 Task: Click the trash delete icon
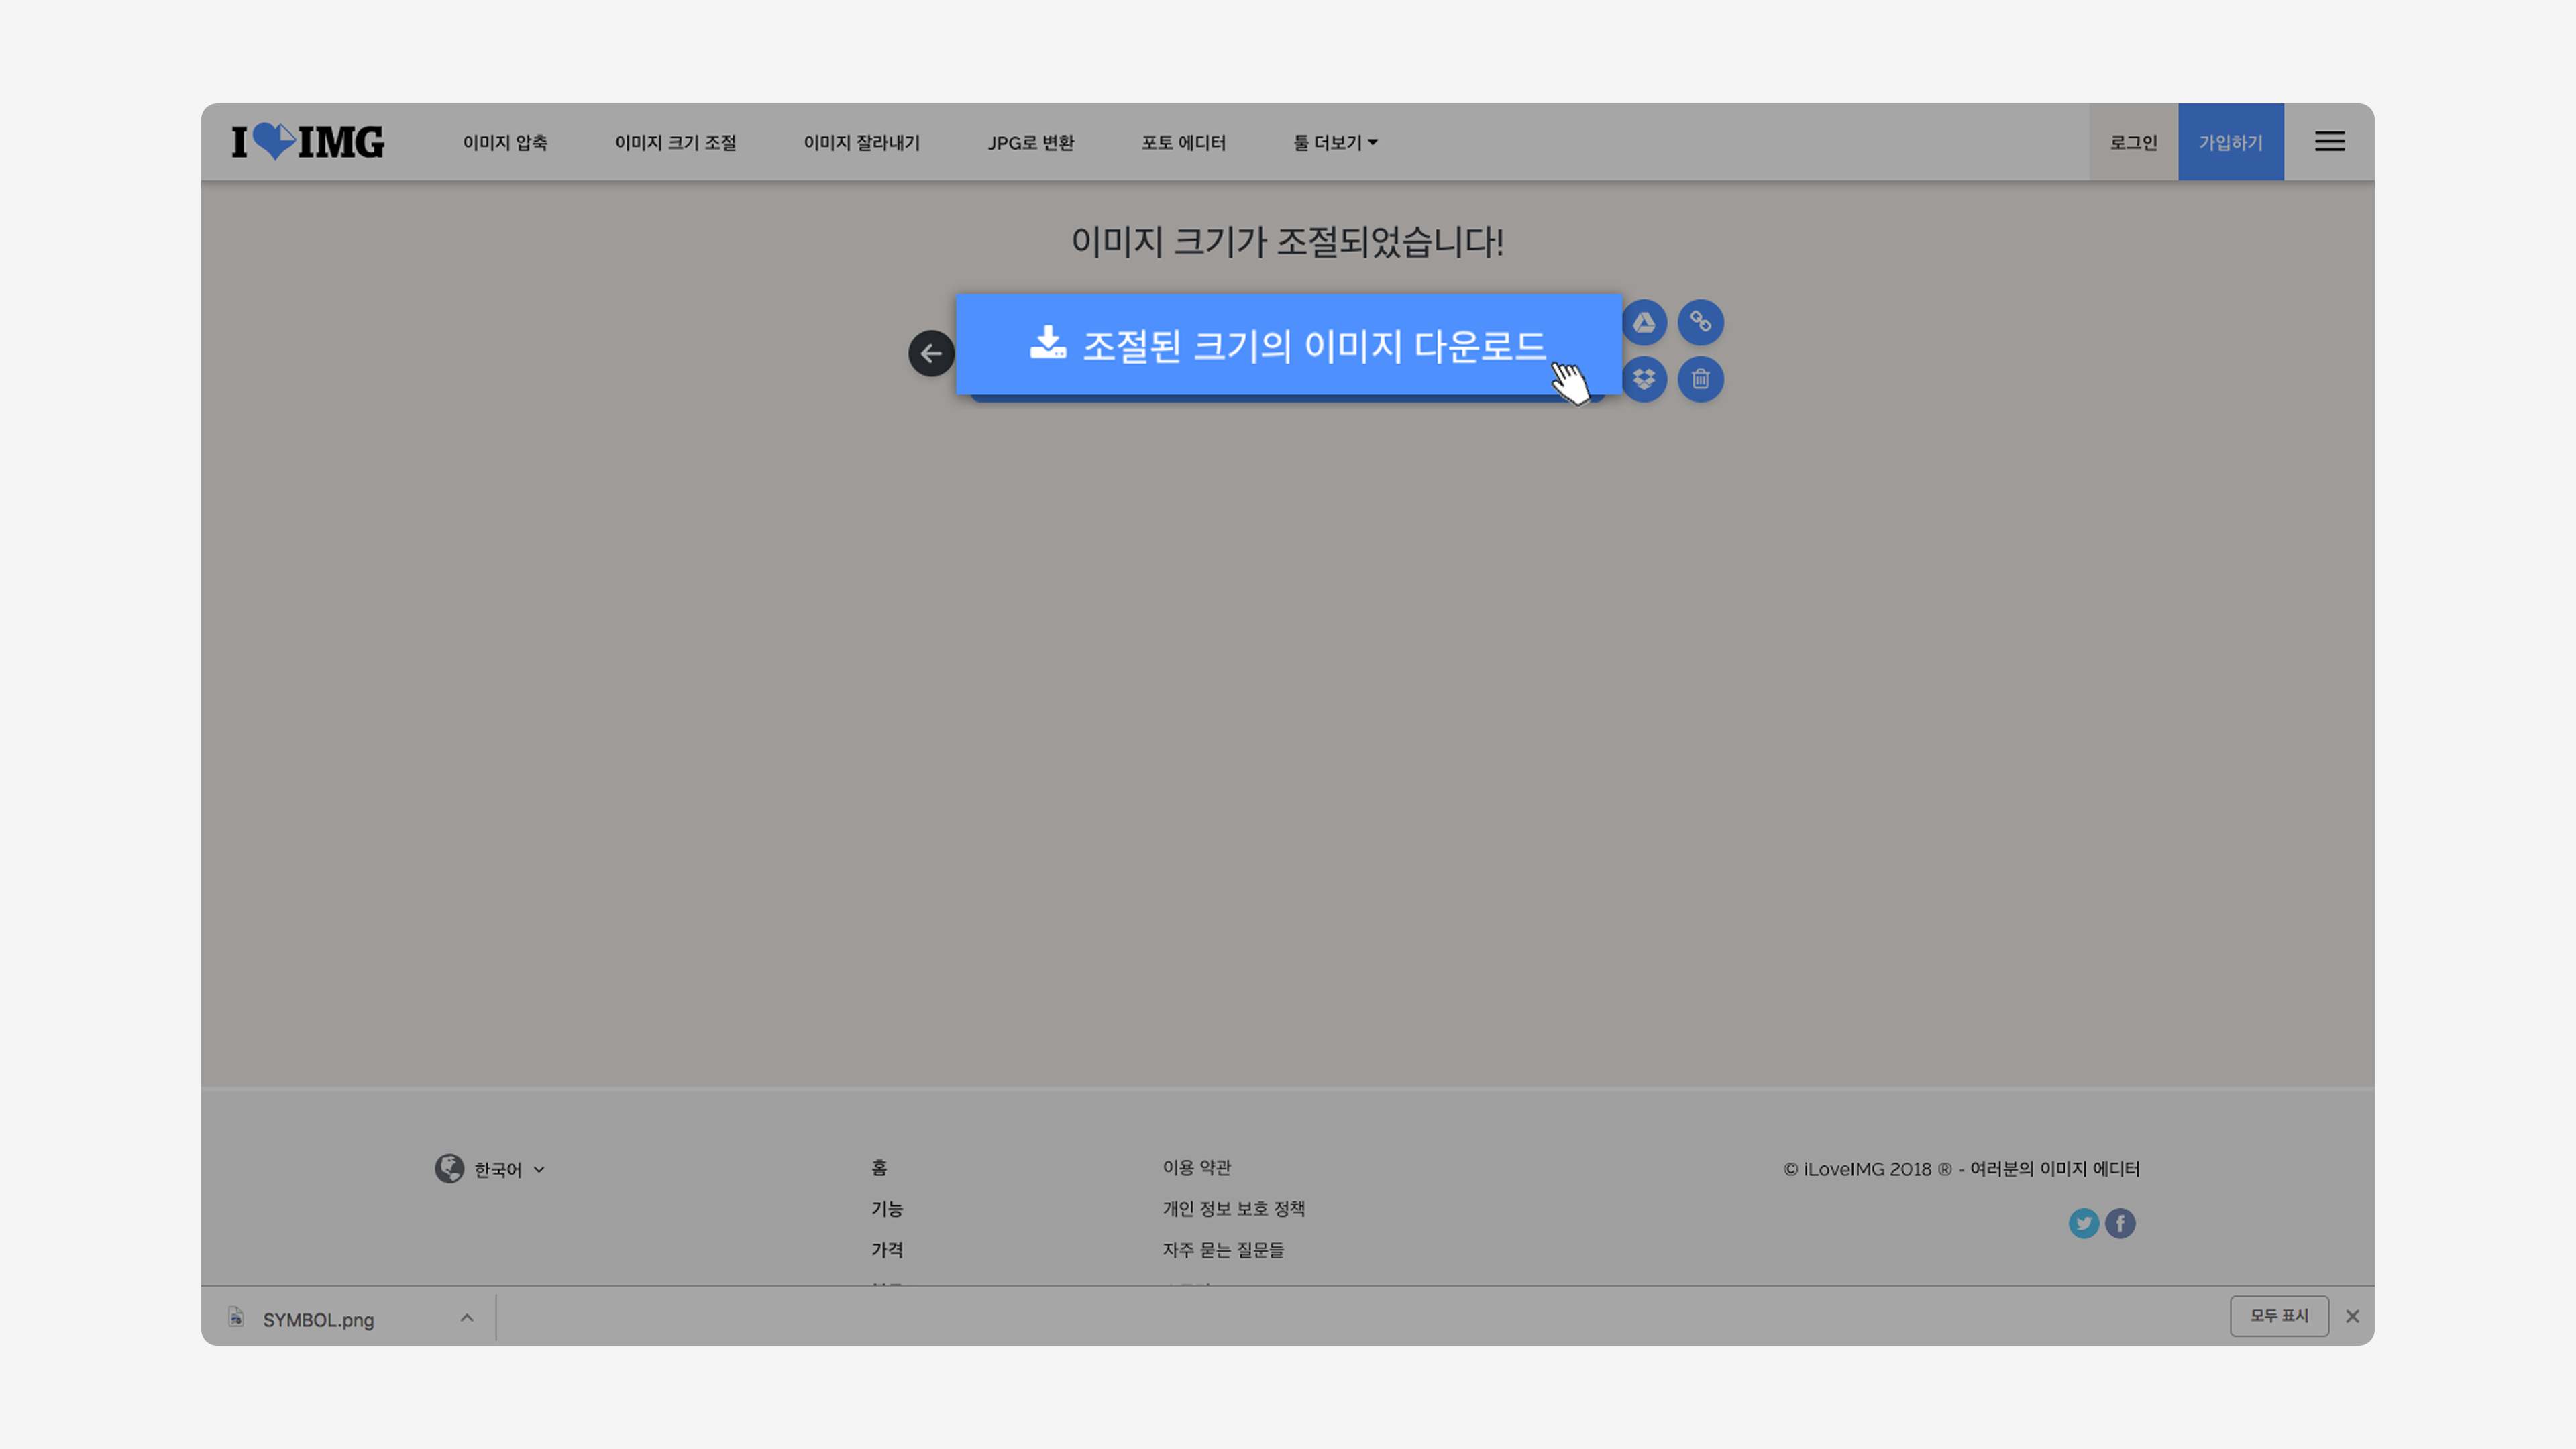[x=1700, y=379]
